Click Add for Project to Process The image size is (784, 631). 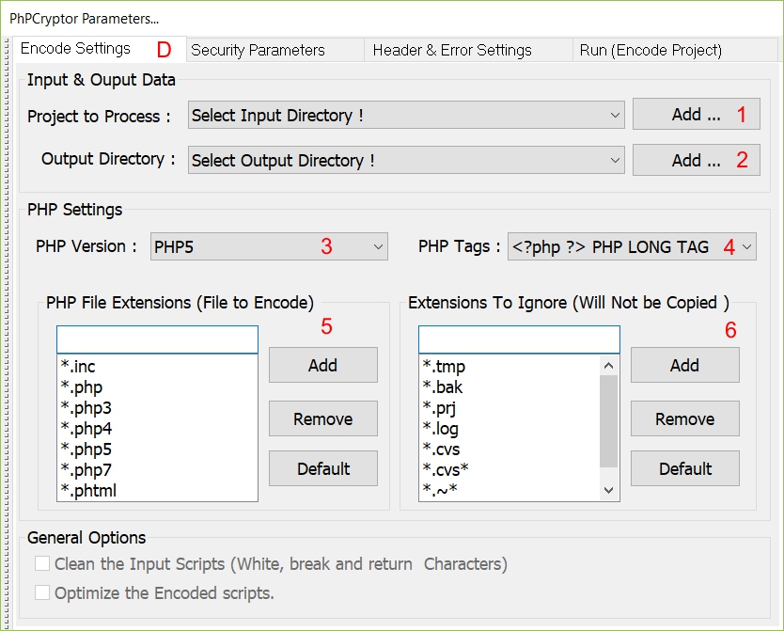pyautogui.click(x=696, y=114)
